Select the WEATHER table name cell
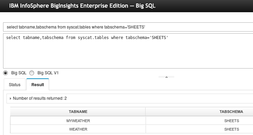The height and width of the screenshot is (135, 253). (78, 129)
